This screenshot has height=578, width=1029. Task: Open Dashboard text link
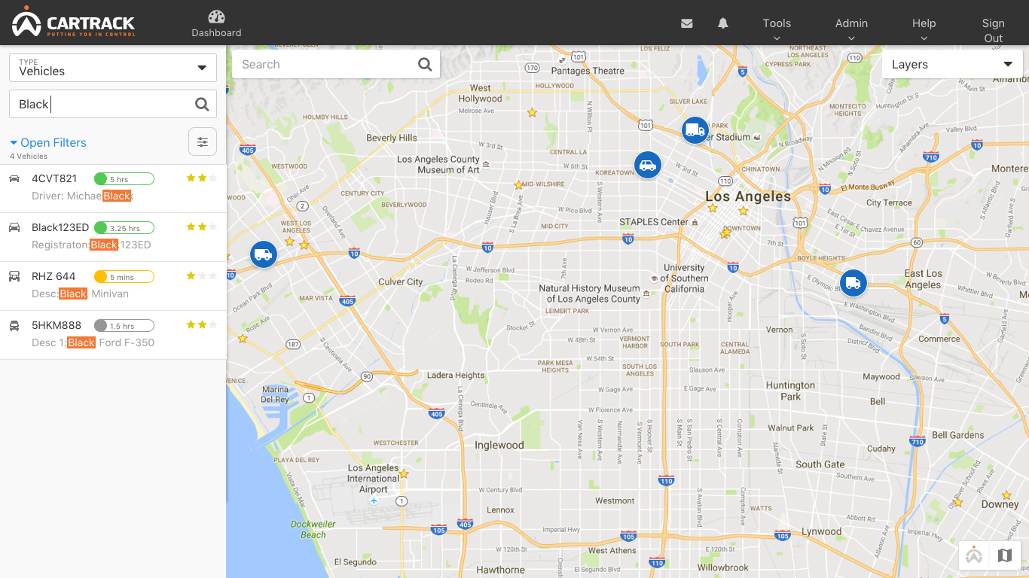[216, 33]
